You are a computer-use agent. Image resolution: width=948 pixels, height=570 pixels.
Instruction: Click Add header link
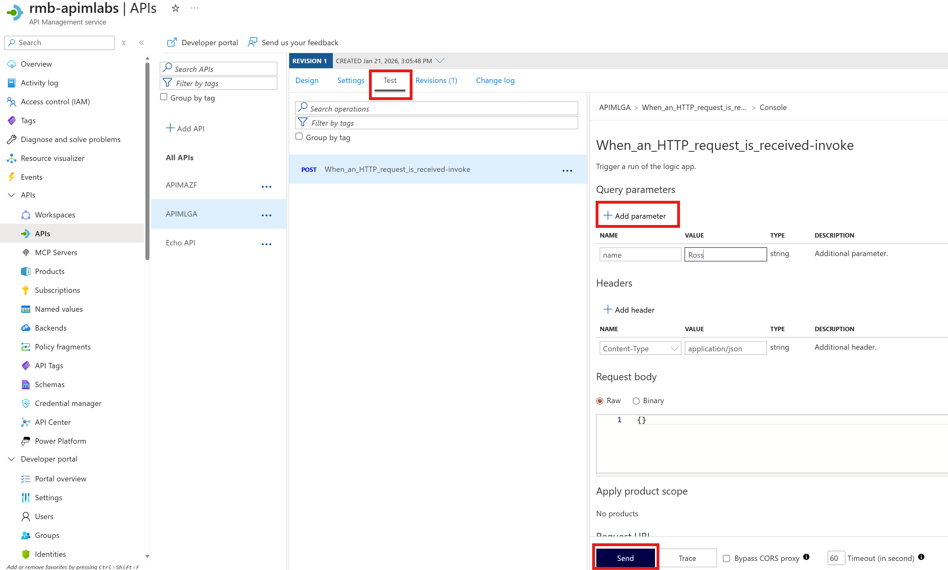coord(629,310)
